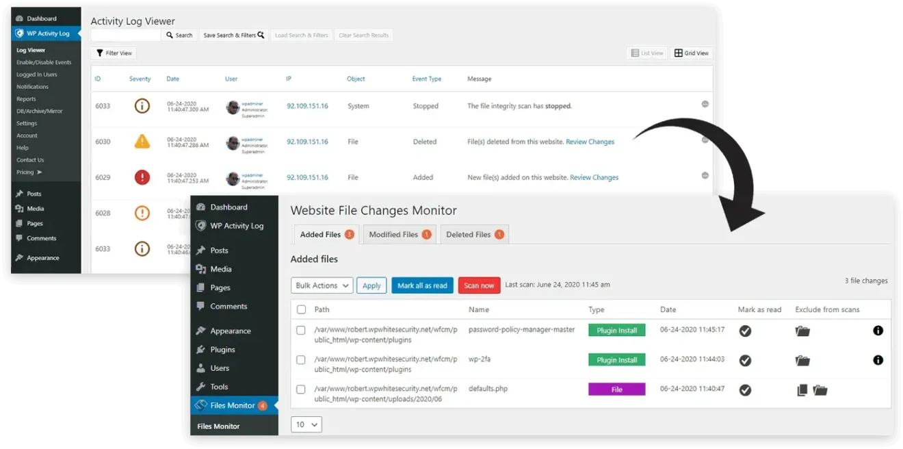Open Files Monitor menu with 4 badge
This screenshot has height=449, width=903.
pos(235,405)
